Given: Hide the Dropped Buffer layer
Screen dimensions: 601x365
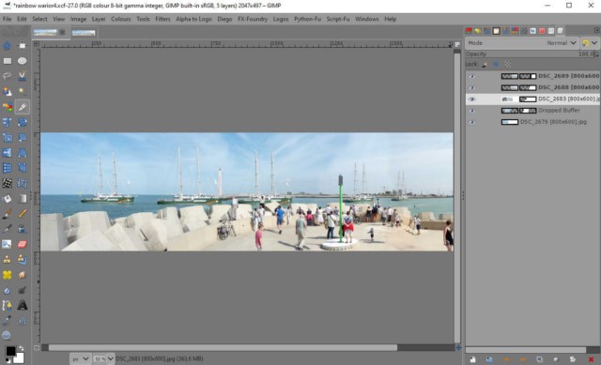Looking at the screenshot, I should tap(471, 111).
